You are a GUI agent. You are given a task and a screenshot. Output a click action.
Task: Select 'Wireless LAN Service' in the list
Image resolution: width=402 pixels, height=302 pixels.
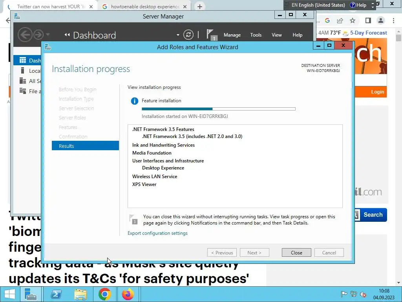[x=155, y=177]
